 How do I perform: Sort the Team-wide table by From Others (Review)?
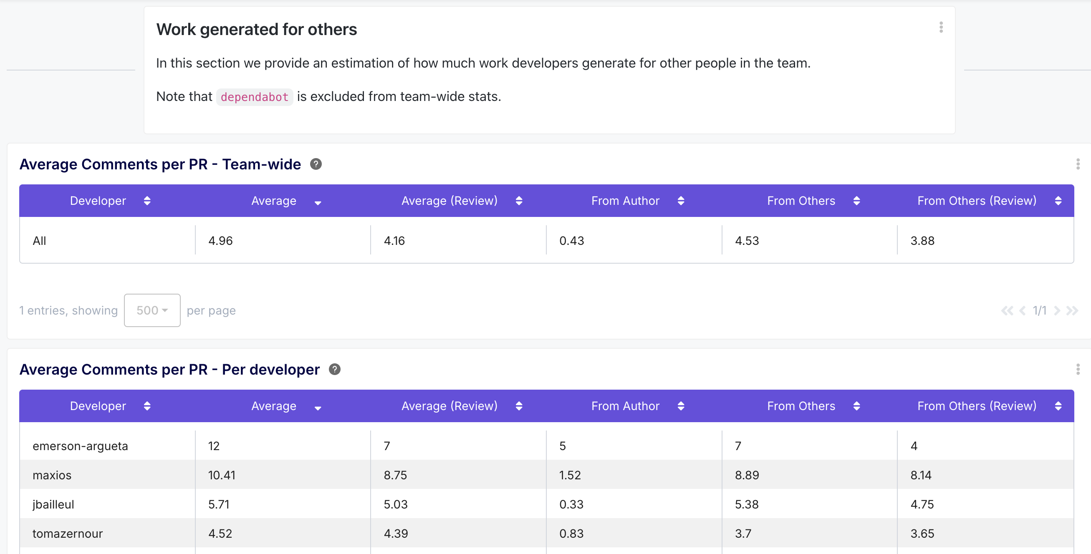point(1058,201)
